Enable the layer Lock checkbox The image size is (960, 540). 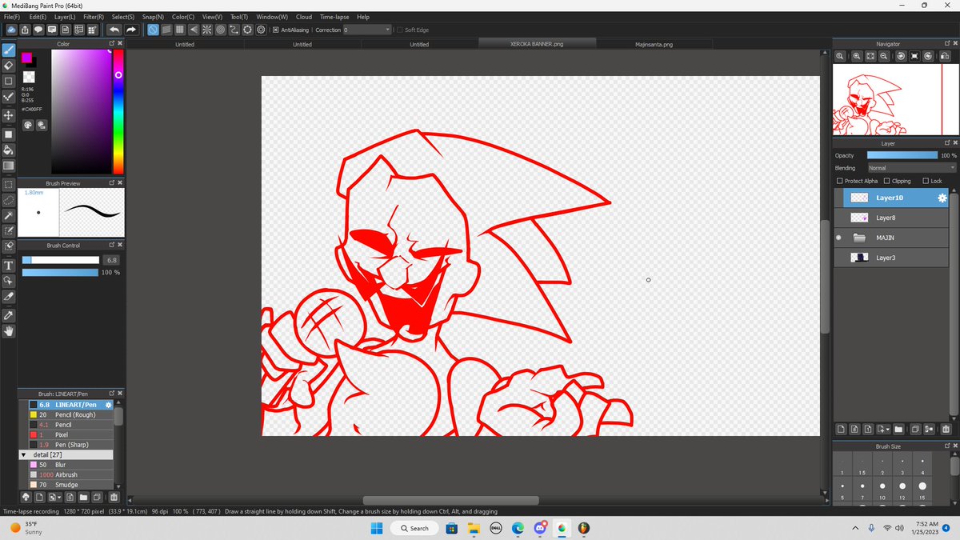pos(926,181)
